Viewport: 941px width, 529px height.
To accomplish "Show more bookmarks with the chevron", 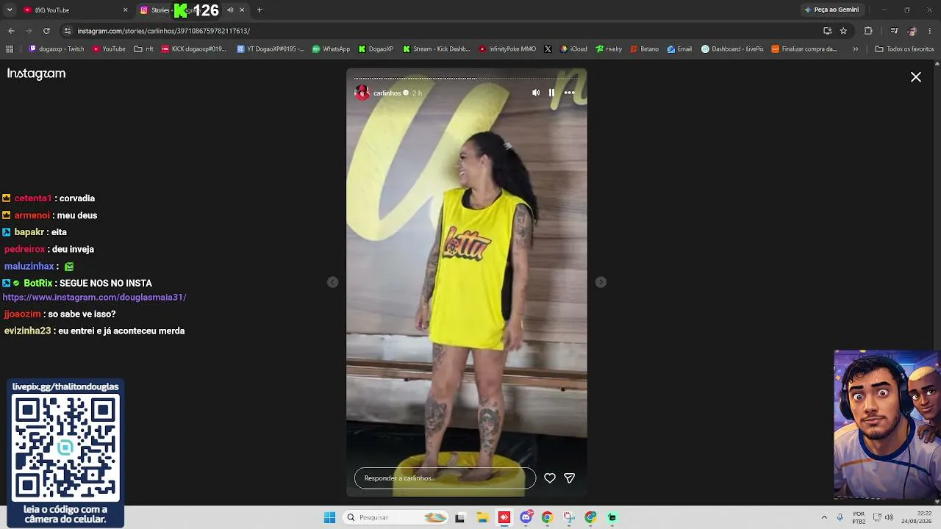I will click(855, 49).
